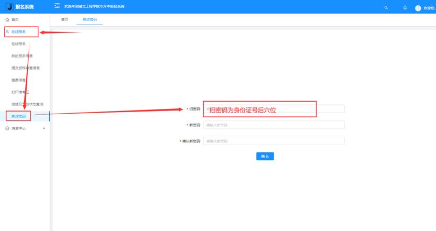Viewport: 436px width, 231px height.
Task: Click the blue 确认 button
Action: pos(265,156)
